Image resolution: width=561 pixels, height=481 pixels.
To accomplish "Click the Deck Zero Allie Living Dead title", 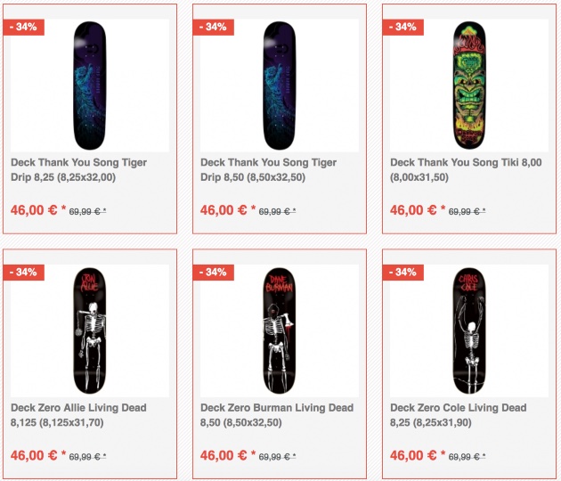I will pos(78,415).
